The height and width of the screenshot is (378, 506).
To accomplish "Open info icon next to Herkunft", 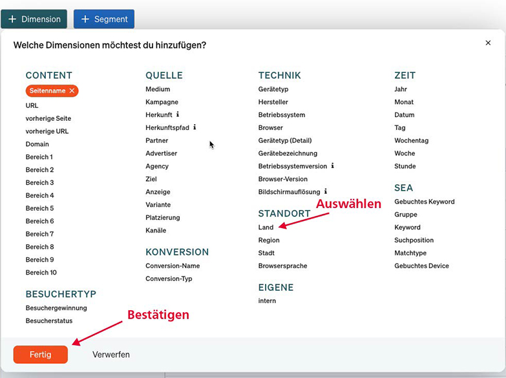I will [178, 114].
